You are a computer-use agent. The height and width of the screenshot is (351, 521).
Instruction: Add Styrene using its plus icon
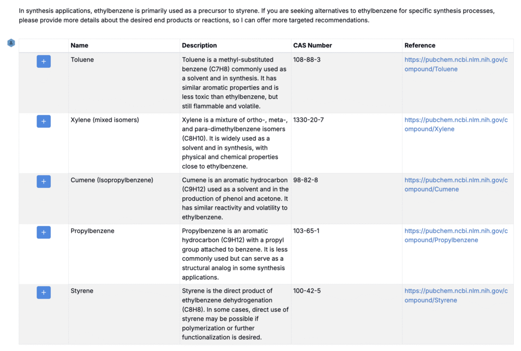coord(43,292)
